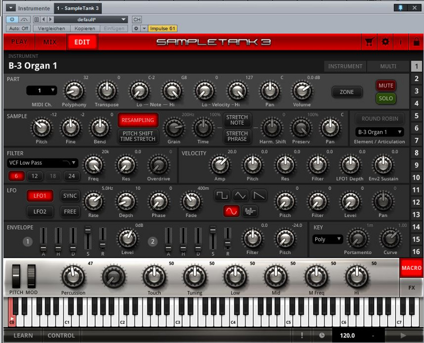The width and height of the screenshot is (424, 343).
Task: Open the shop cart icon
Action: pos(369,42)
